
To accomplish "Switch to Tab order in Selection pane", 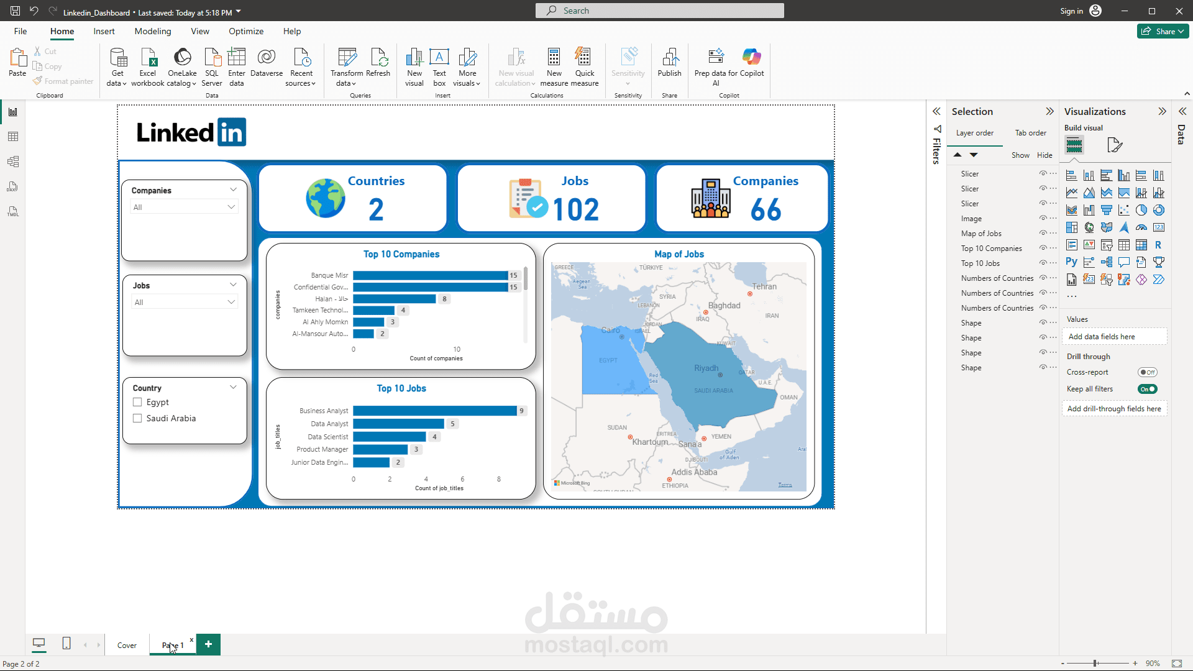I will 1030,133.
